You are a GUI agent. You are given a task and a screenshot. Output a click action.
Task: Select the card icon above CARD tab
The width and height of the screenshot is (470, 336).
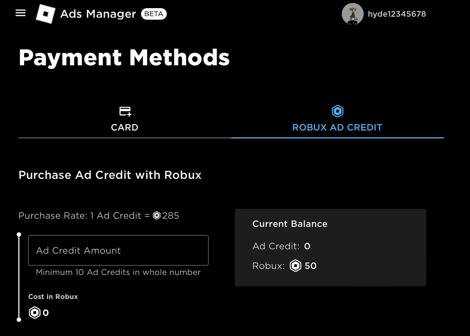125,111
